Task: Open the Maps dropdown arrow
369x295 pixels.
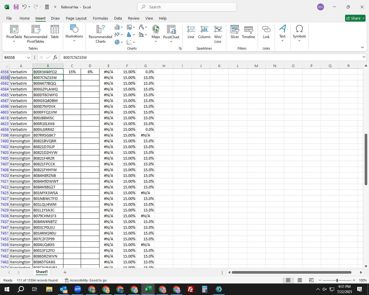Action: tap(156, 41)
